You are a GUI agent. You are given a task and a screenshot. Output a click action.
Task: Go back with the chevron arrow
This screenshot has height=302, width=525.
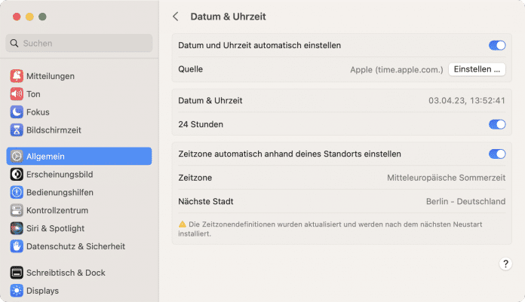tap(176, 17)
